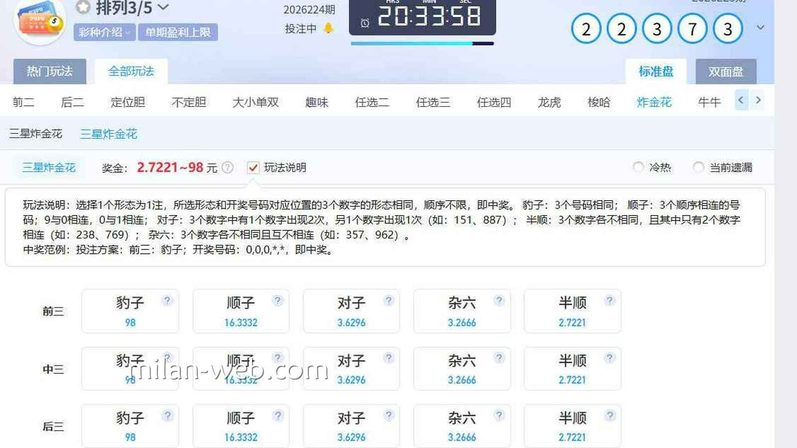Click the help icon on 后三 顺子
Viewport: 797px width, 448px height.
pyautogui.click(x=278, y=415)
